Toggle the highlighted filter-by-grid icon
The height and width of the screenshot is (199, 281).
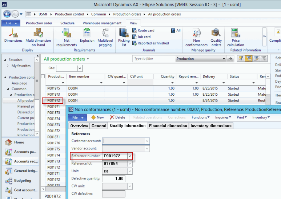249,58
